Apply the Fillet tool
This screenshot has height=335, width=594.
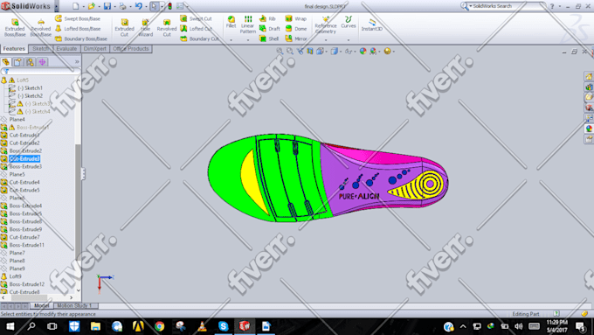[x=231, y=22]
